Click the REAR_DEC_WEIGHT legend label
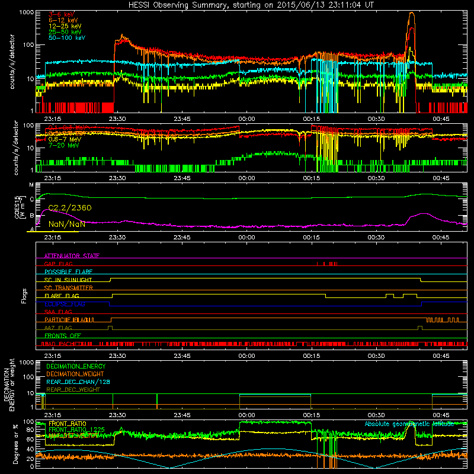The height and width of the screenshot is (474, 474). click(x=73, y=390)
